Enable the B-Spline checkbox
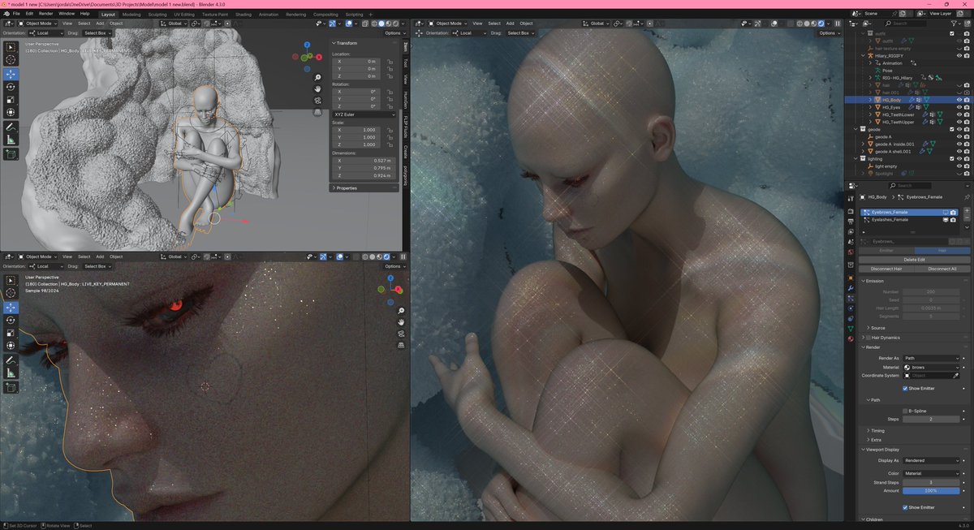 (x=905, y=411)
